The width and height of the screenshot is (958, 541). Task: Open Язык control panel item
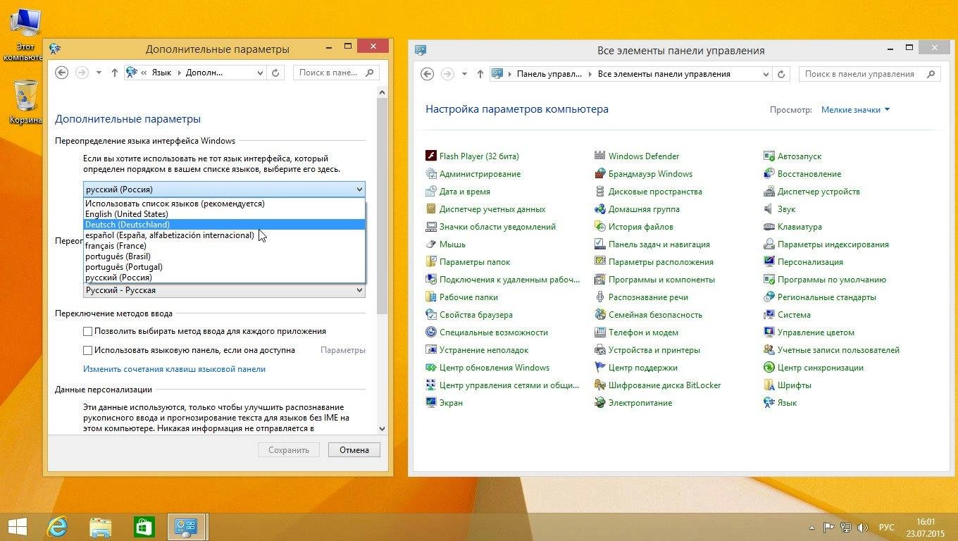tap(780, 403)
